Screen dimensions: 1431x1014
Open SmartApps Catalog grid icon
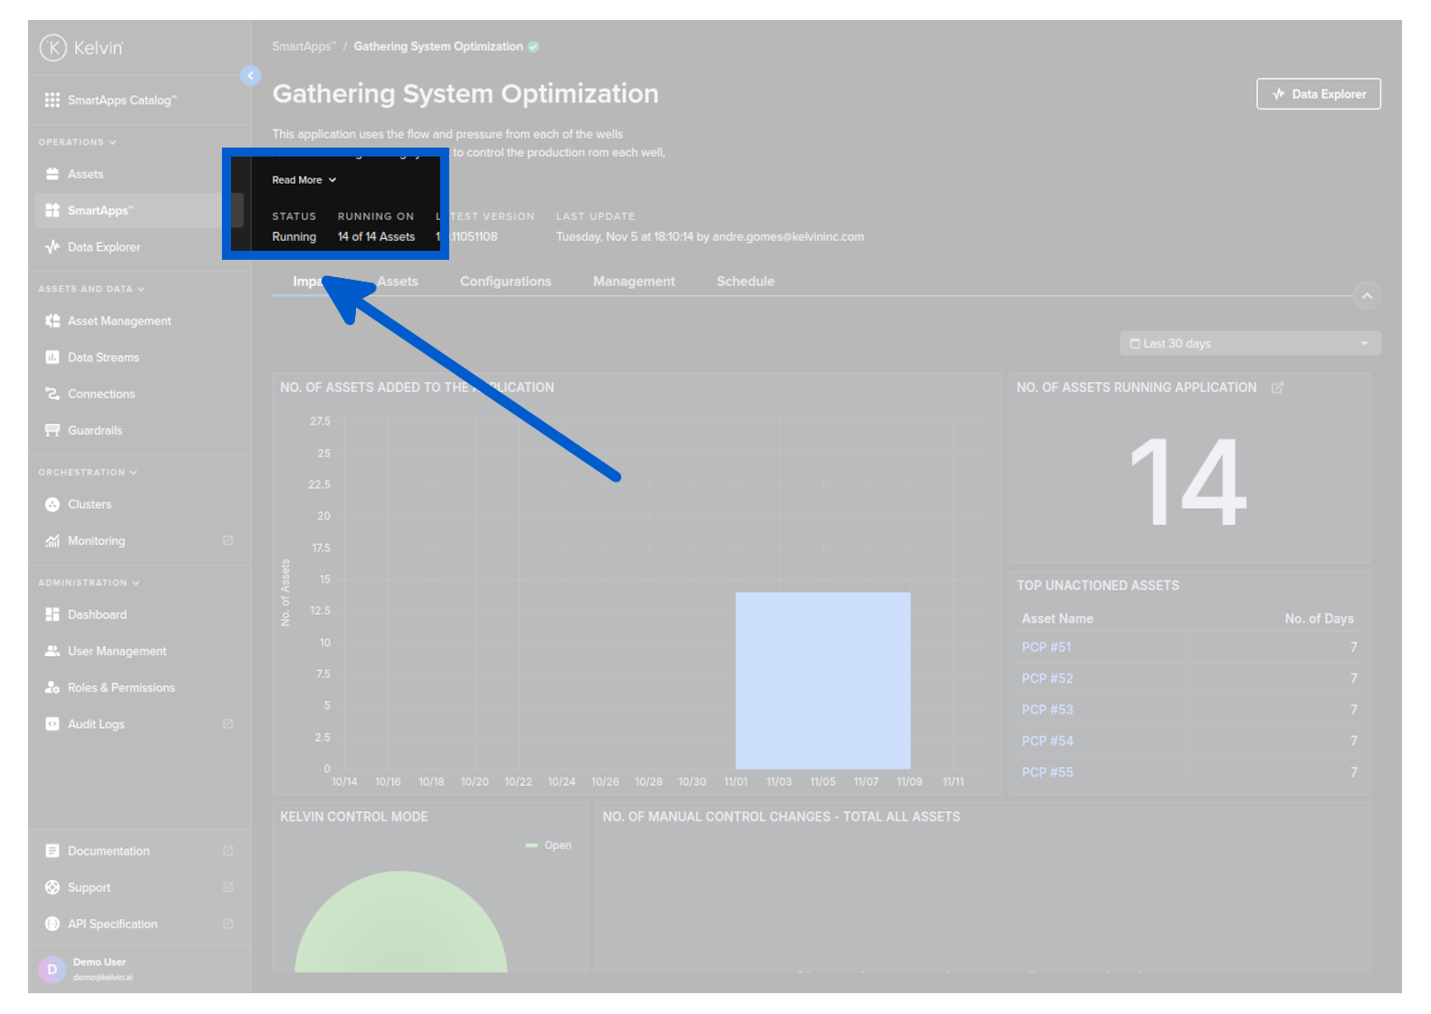click(x=53, y=100)
